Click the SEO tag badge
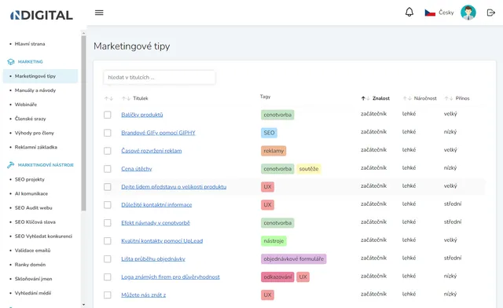Screen dimensions: 503x308 point(269,133)
